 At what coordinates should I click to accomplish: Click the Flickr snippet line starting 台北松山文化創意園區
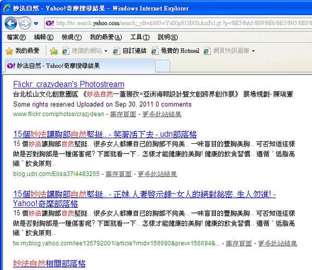point(153,94)
